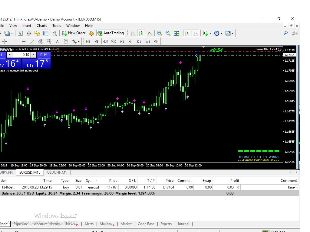The image size is (310, 232).
Task: Switch to M5 timeframe
Action: point(97,41)
